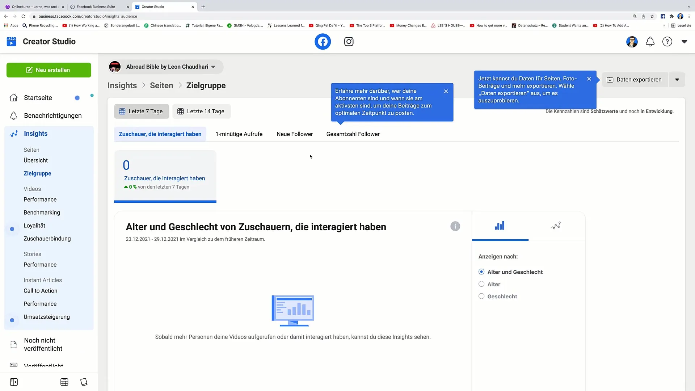Click the Facebook icon in top navigation
This screenshot has height=391, width=695.
point(323,42)
